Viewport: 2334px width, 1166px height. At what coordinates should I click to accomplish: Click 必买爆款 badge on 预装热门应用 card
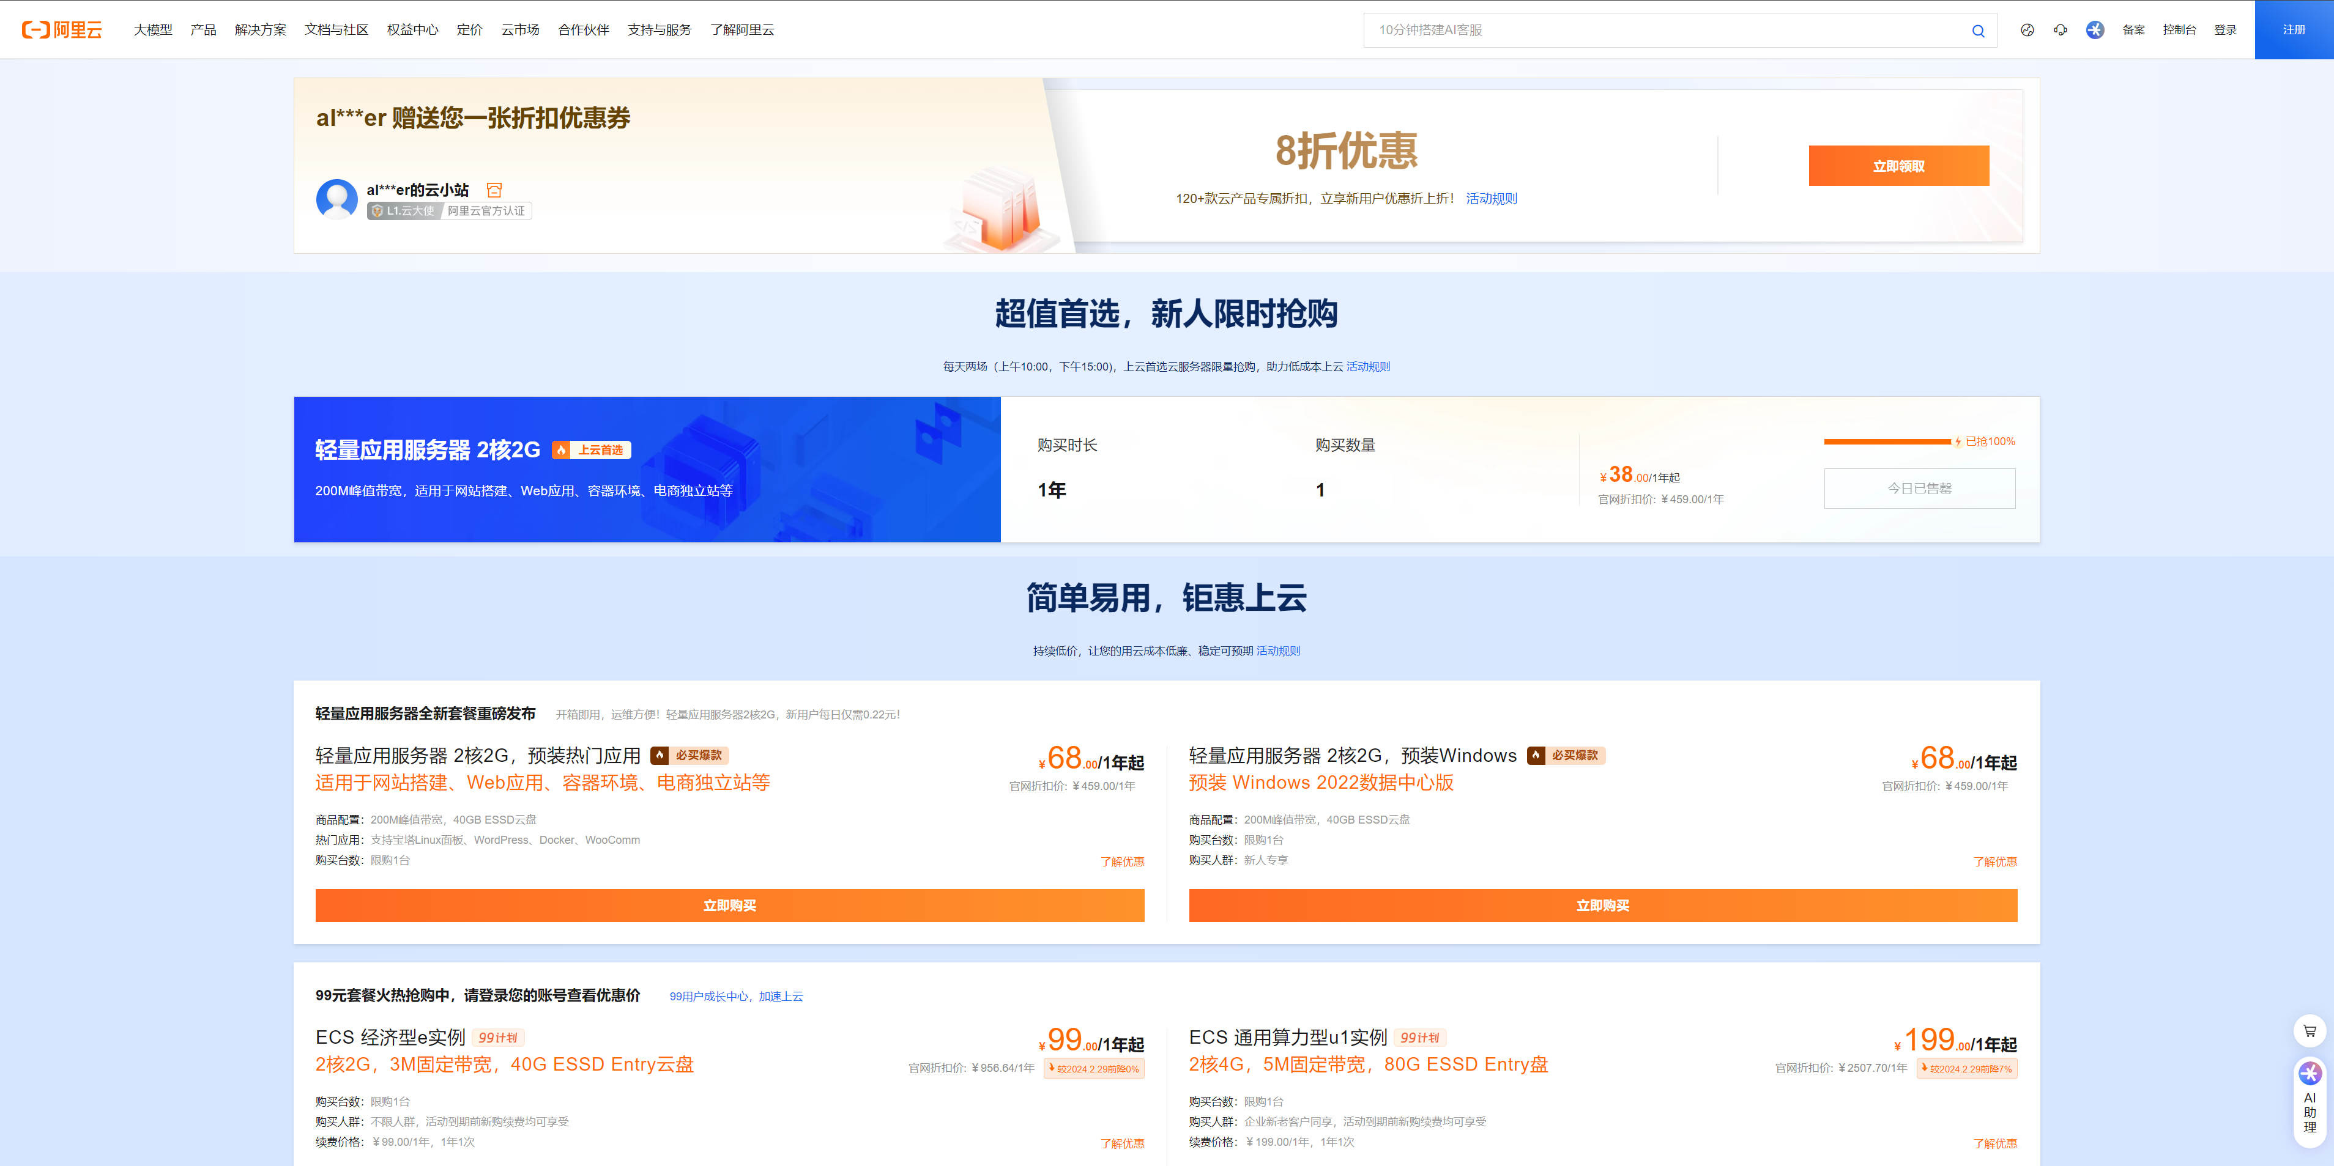tap(689, 755)
